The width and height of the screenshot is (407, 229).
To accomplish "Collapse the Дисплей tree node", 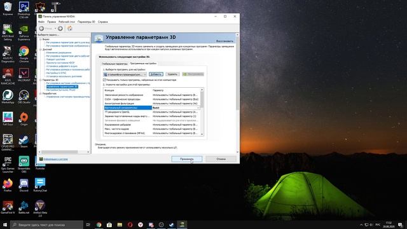I will pyautogui.click(x=41, y=50).
